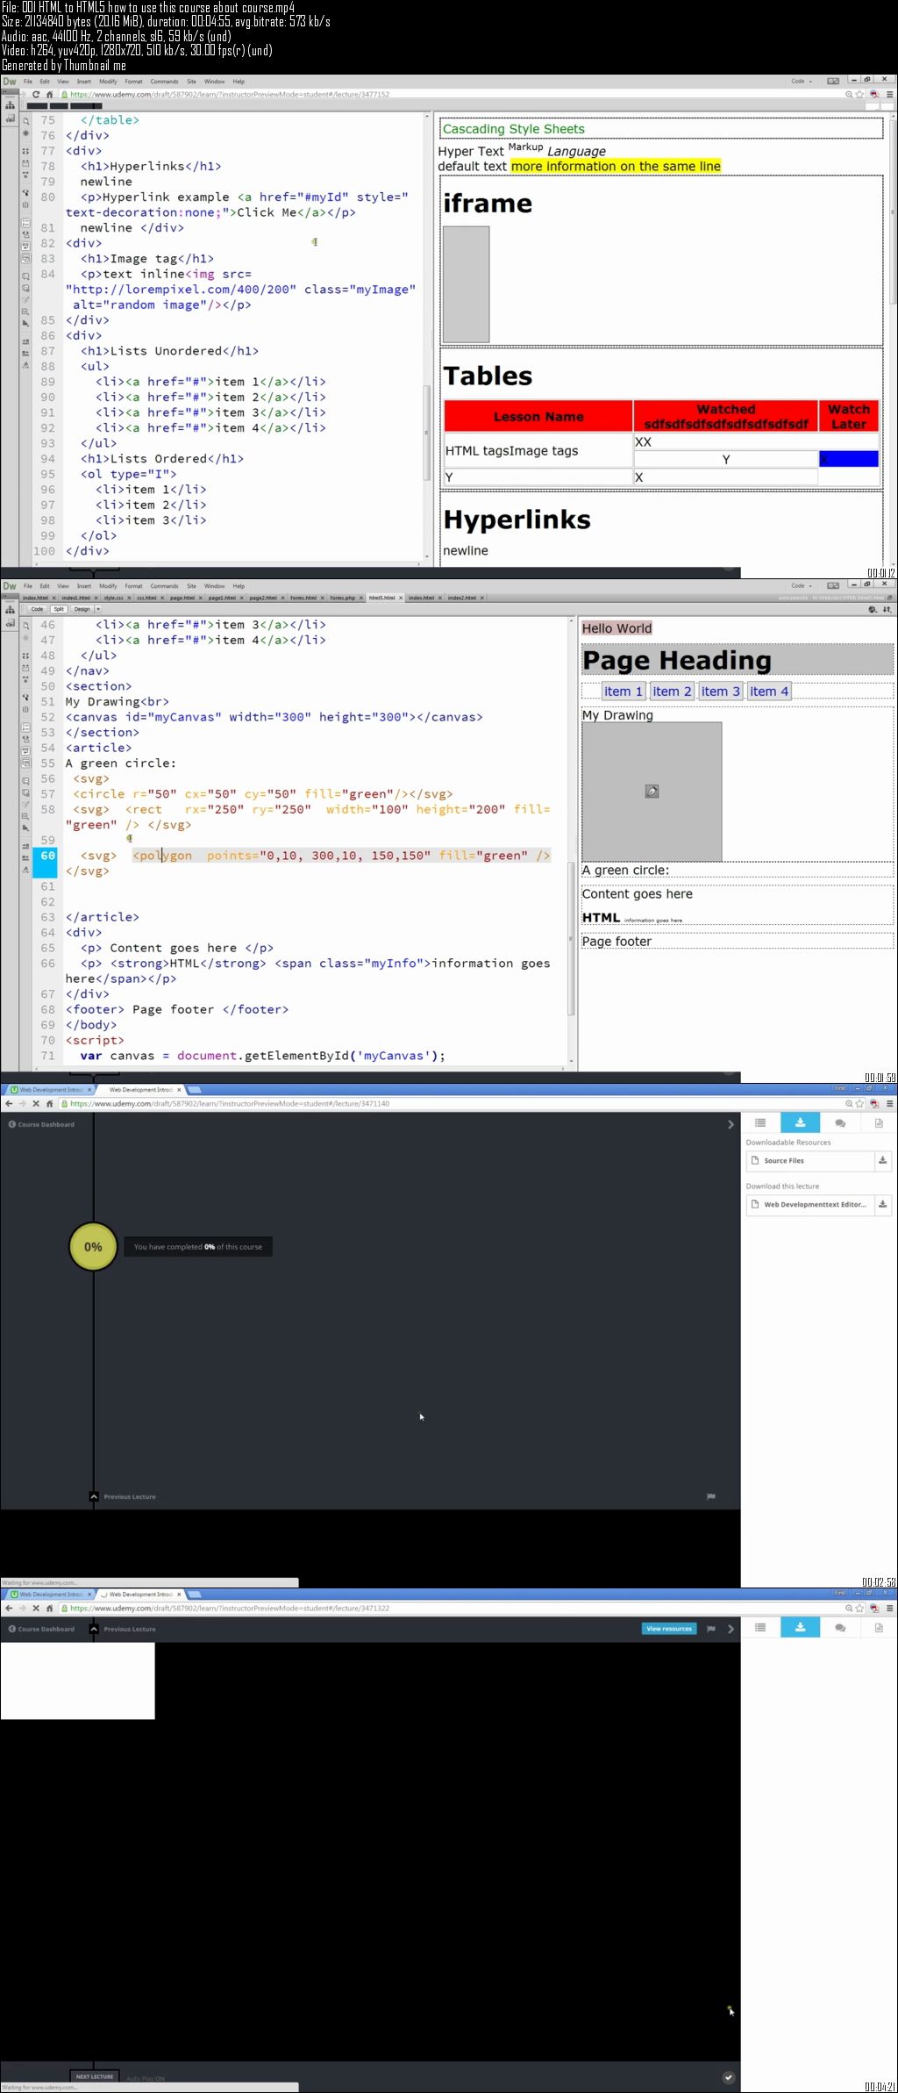Click the Split view button in Dreamweaver
Image resolution: width=898 pixels, height=2093 pixels.
click(x=60, y=609)
